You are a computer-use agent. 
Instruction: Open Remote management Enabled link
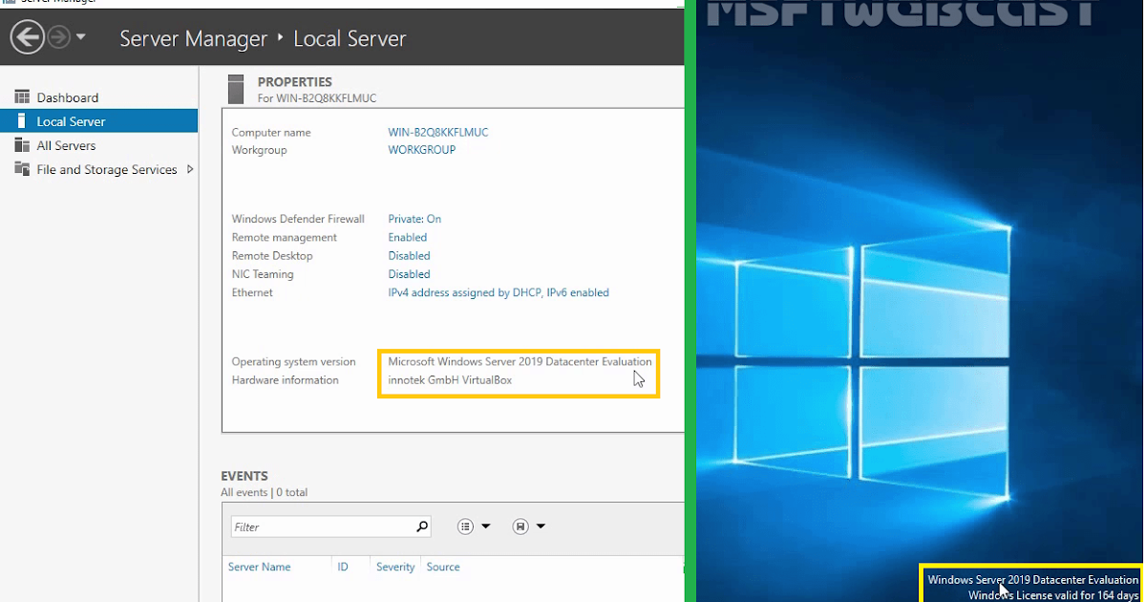407,237
